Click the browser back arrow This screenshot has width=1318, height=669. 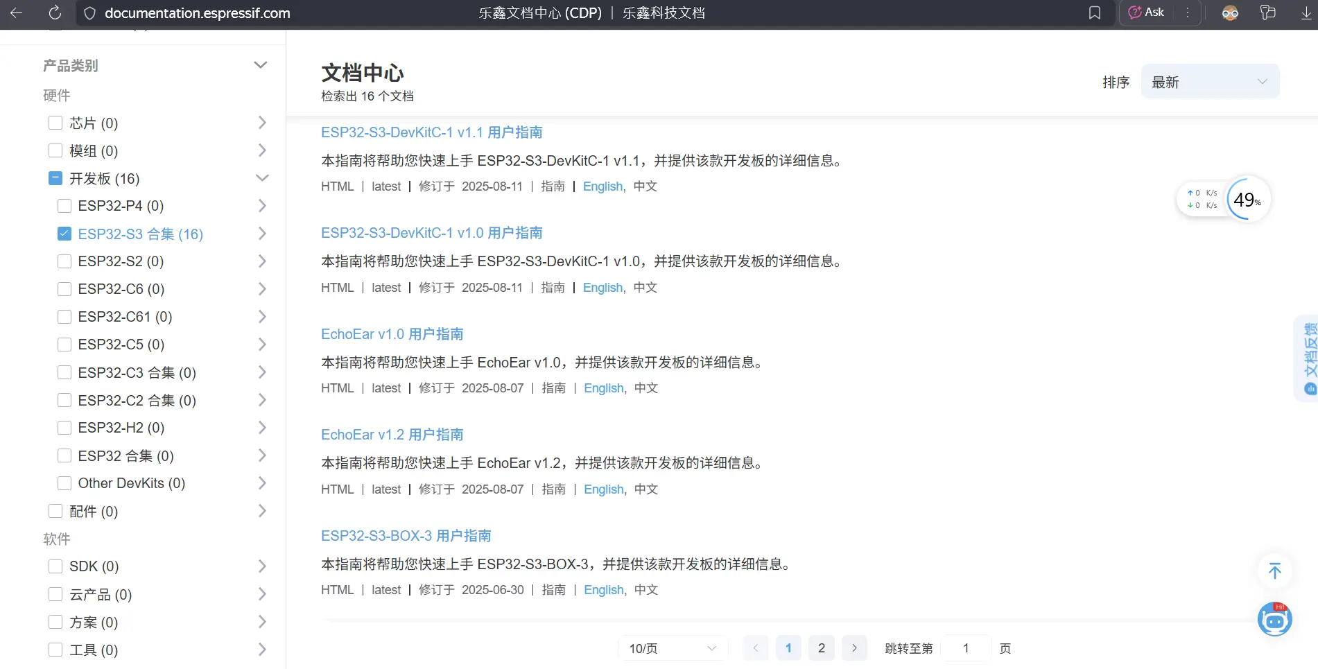17,12
